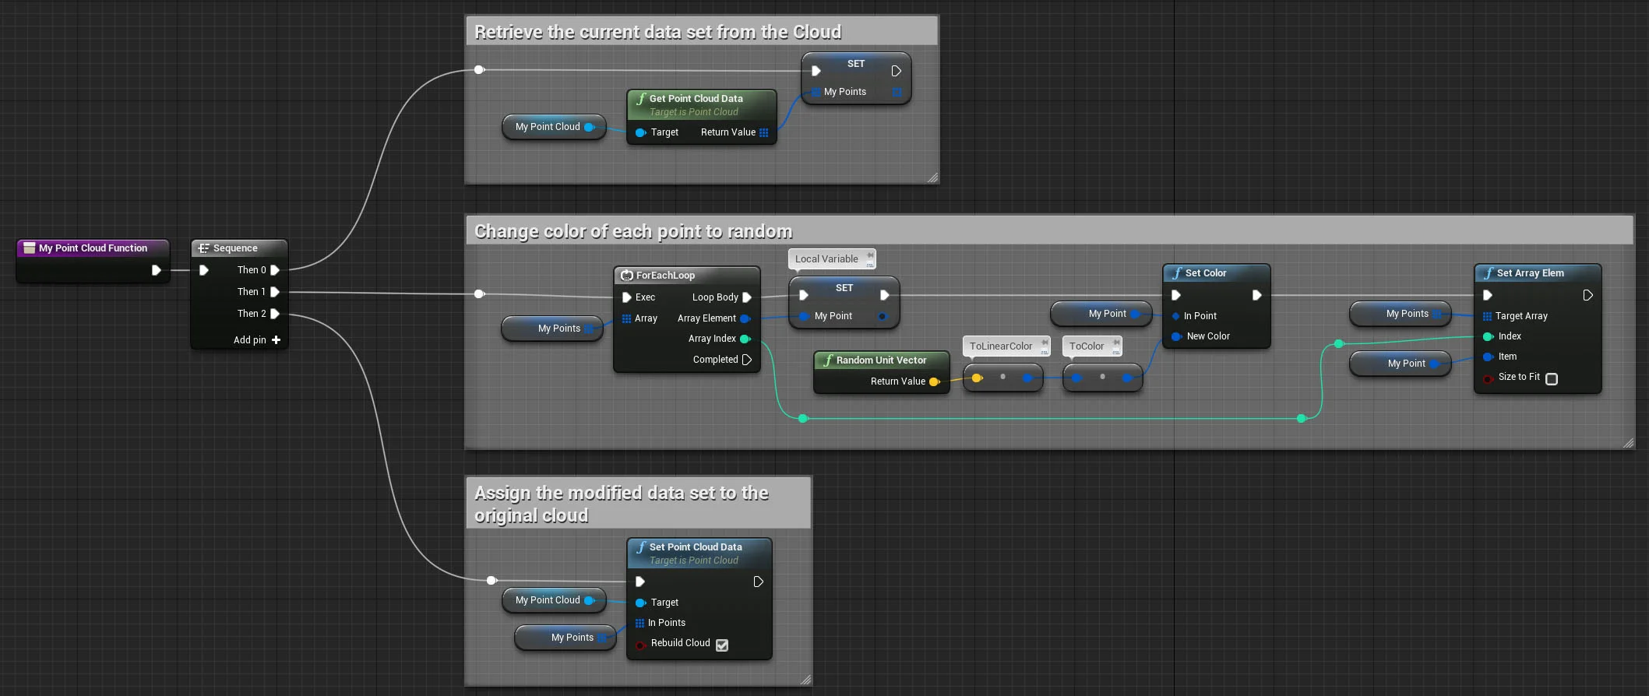Screen dimensions: 1649x696
Task: Click the Sequence node's Add pin plus icon
Action: click(x=276, y=339)
